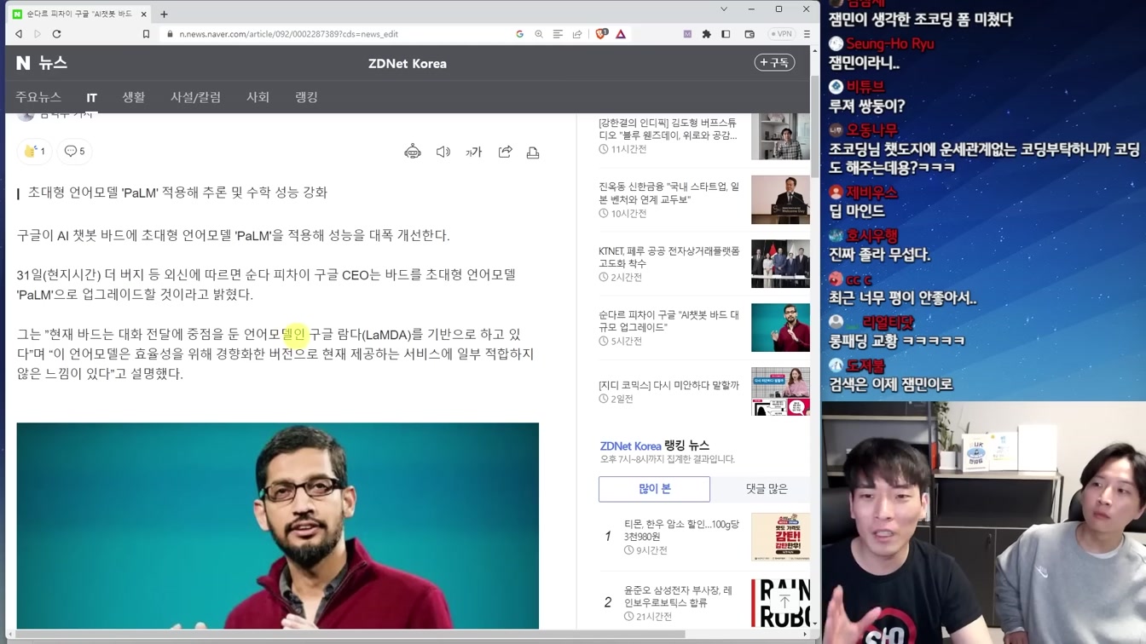
Task: Open article KTNET 페루 공공 전자상거래플랫폼
Action: point(669,257)
